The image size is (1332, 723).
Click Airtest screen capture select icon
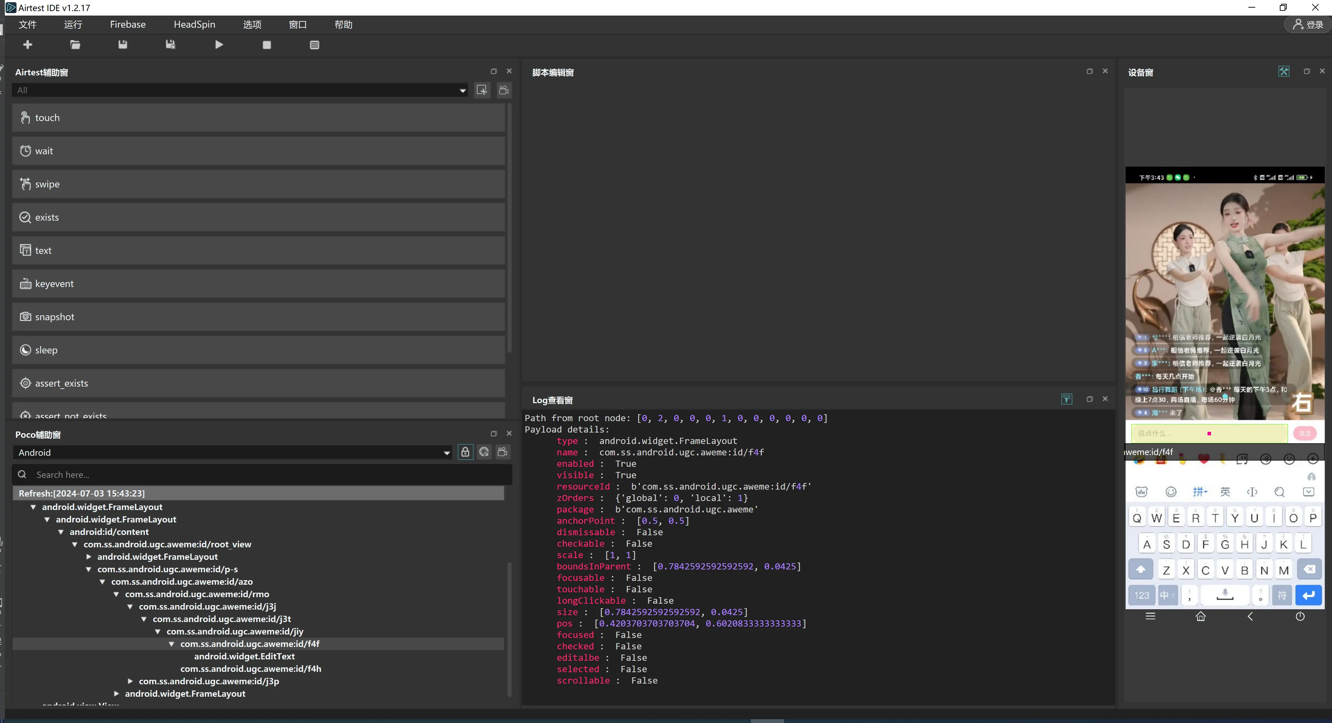pos(482,90)
